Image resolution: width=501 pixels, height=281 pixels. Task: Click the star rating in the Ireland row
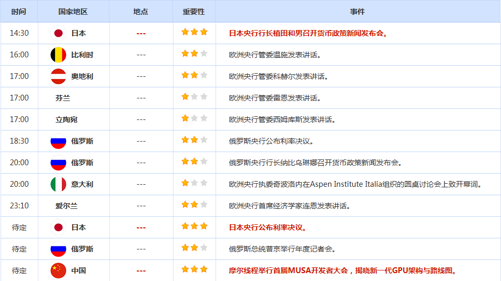194,205
